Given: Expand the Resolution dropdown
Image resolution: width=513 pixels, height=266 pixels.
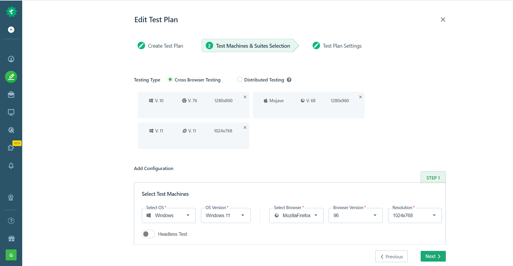Looking at the screenshot, I should point(414,215).
